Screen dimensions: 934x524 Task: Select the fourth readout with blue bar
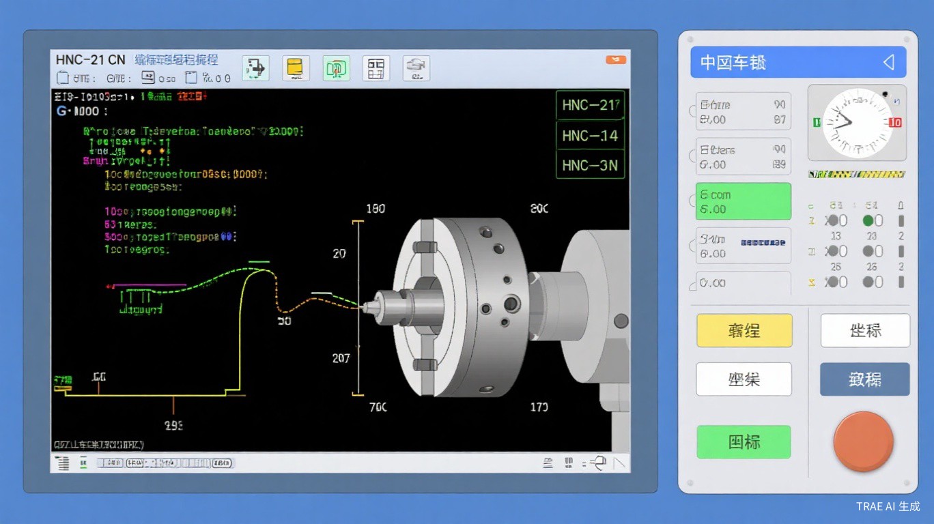click(x=744, y=246)
